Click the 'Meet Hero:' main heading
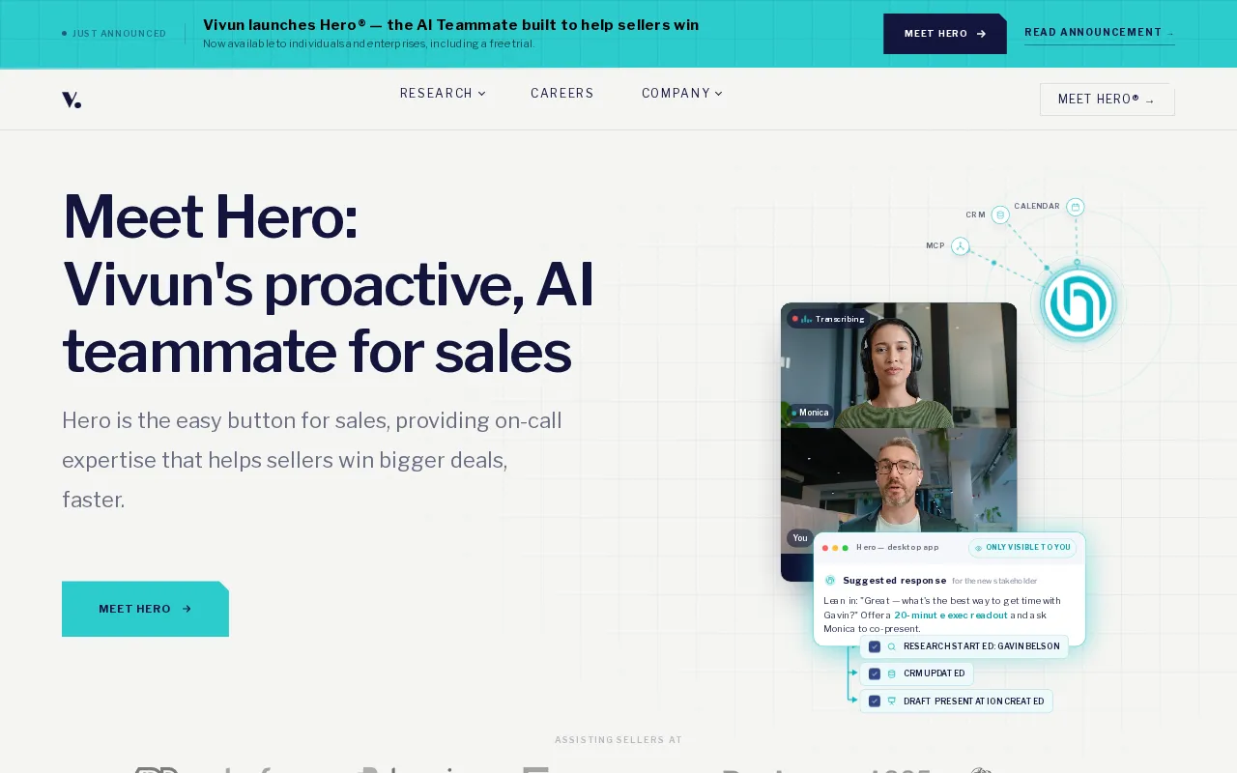 210,216
